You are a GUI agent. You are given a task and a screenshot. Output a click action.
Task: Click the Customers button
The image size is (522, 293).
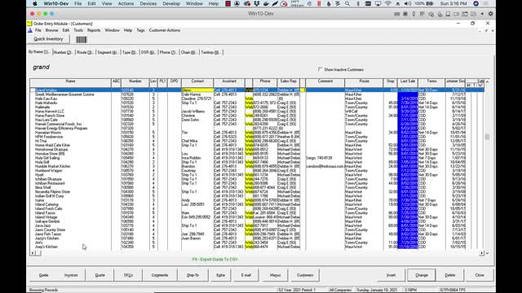click(305, 275)
